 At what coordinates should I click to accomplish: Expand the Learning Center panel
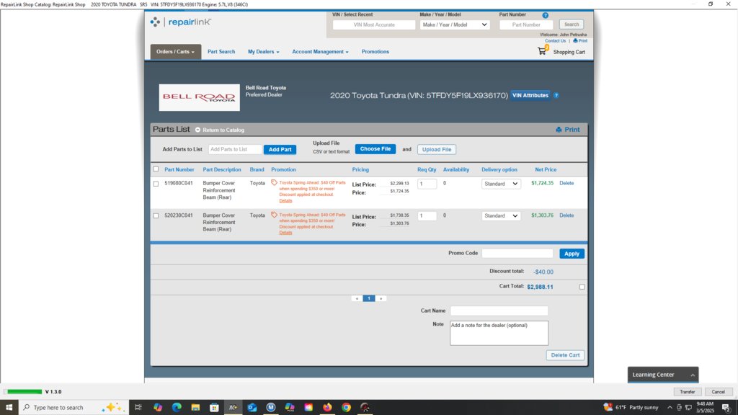(663, 375)
